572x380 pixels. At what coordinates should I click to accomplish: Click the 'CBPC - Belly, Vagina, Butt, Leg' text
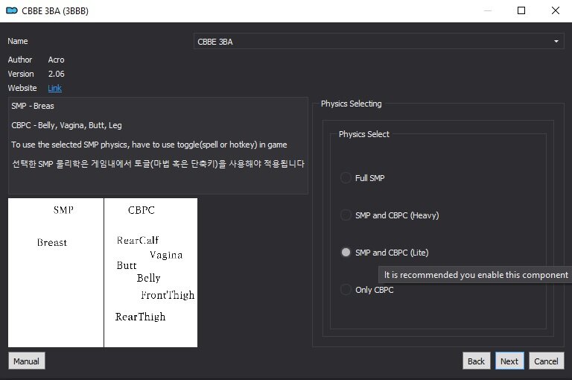point(66,125)
